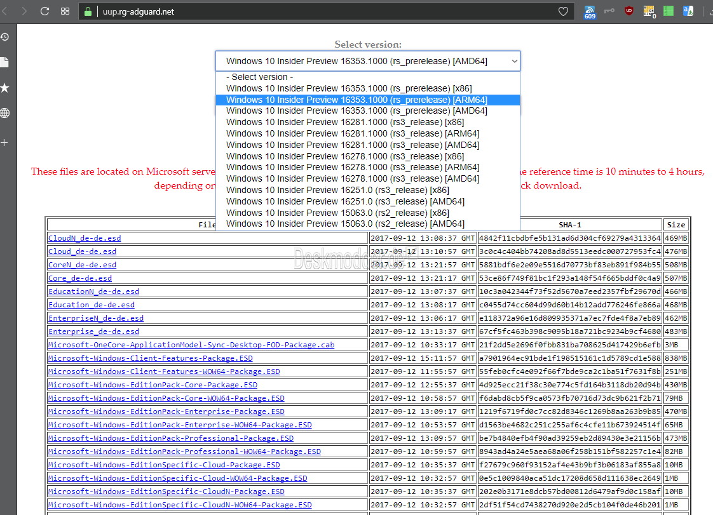Open the speed dial grid icon

pos(65,11)
